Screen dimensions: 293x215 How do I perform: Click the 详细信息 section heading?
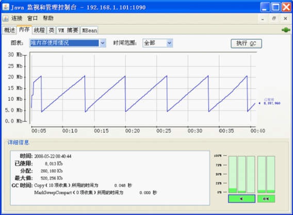point(18,142)
